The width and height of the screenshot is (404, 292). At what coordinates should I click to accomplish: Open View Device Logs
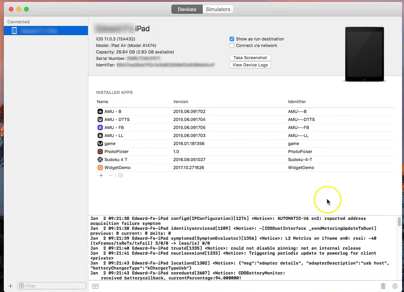coord(250,65)
